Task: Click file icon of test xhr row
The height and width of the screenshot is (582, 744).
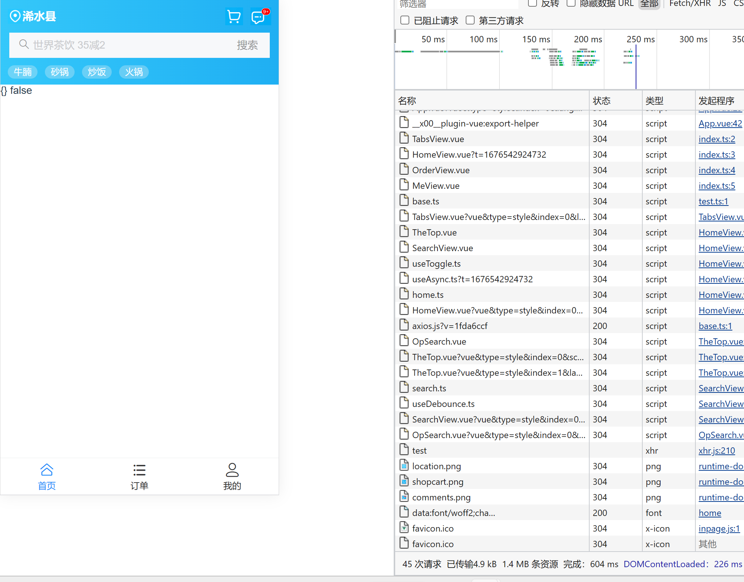Action: (404, 450)
